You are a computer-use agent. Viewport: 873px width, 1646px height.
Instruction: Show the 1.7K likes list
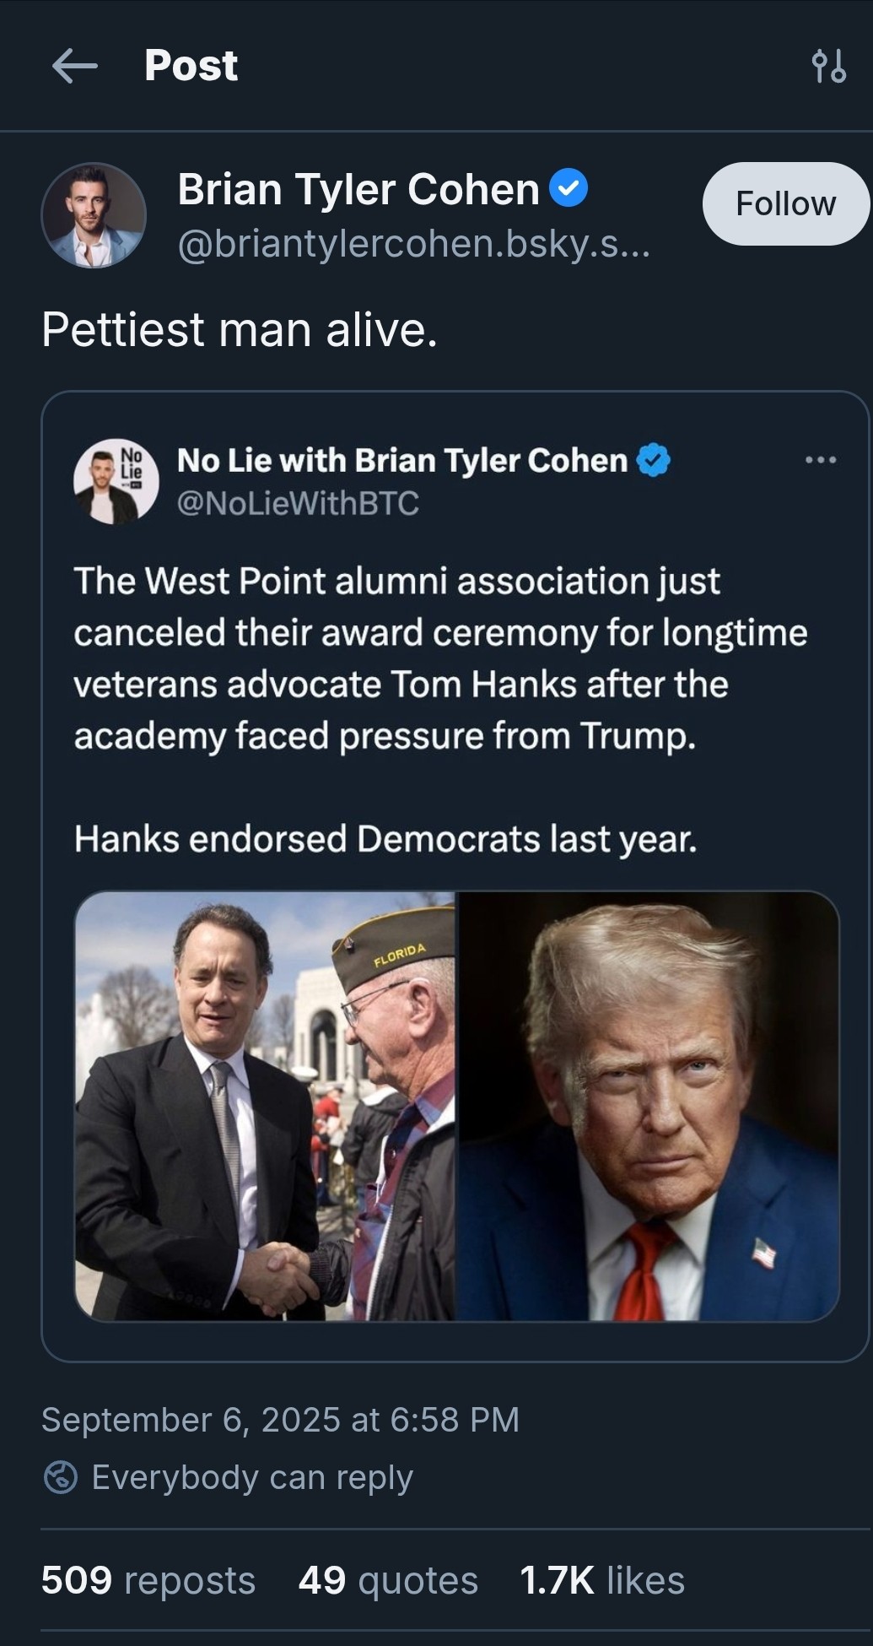(x=602, y=1580)
